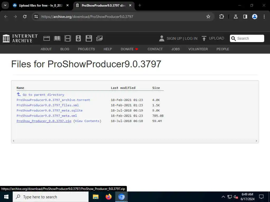Select the ProShowProducer9.0.3797 directory tab

[x=103, y=6]
